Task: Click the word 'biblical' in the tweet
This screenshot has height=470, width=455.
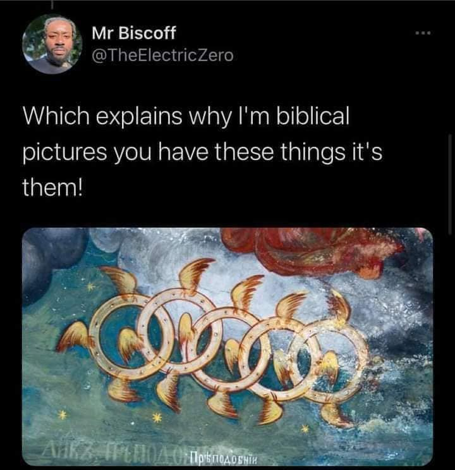Action: [x=312, y=116]
